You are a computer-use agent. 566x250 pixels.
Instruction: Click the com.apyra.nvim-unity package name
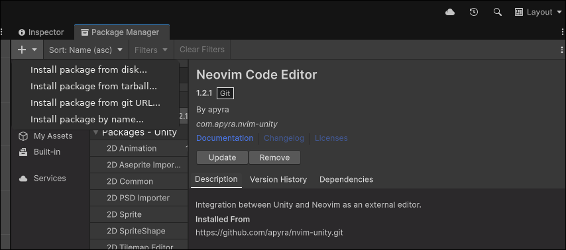tap(237, 124)
